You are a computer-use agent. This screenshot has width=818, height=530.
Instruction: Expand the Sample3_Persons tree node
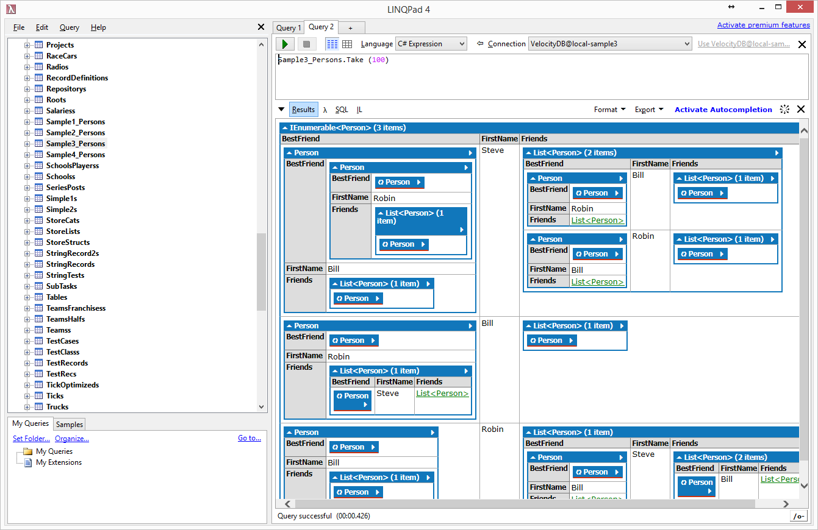pyautogui.click(x=27, y=144)
